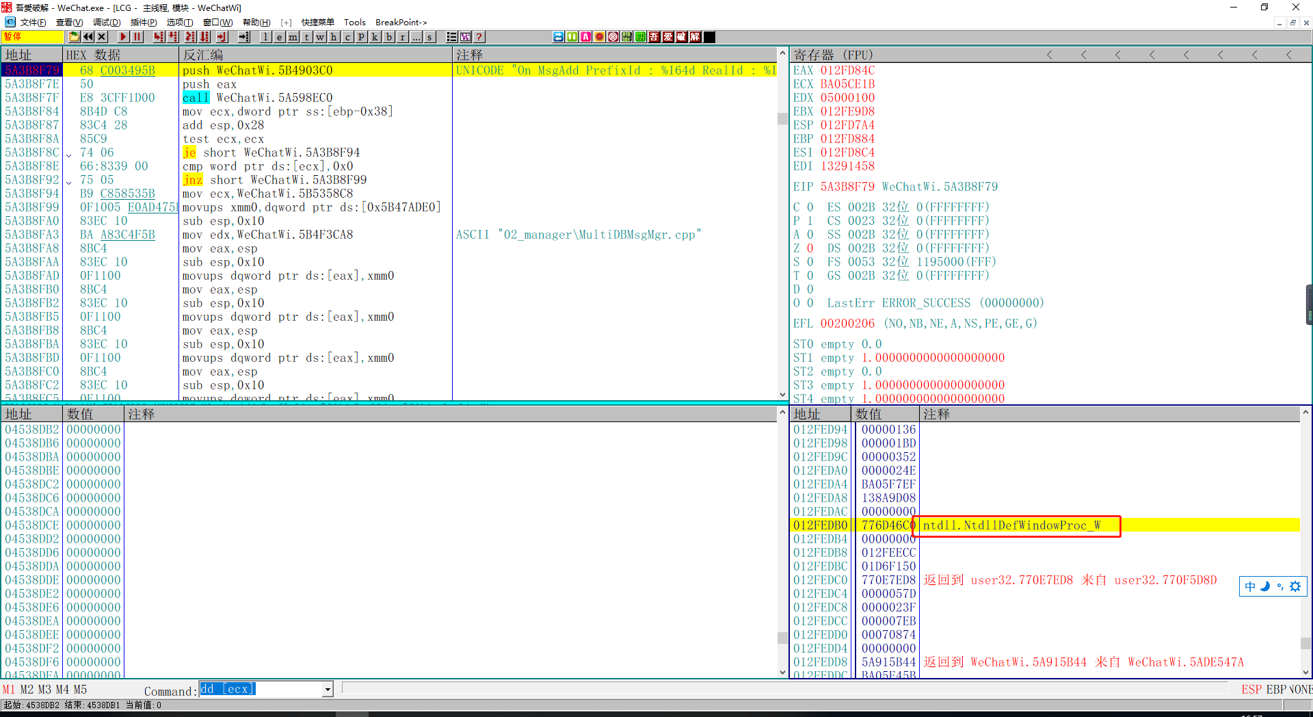Show windows list with 'w' button
This screenshot has width=1313, height=717.
pos(320,37)
